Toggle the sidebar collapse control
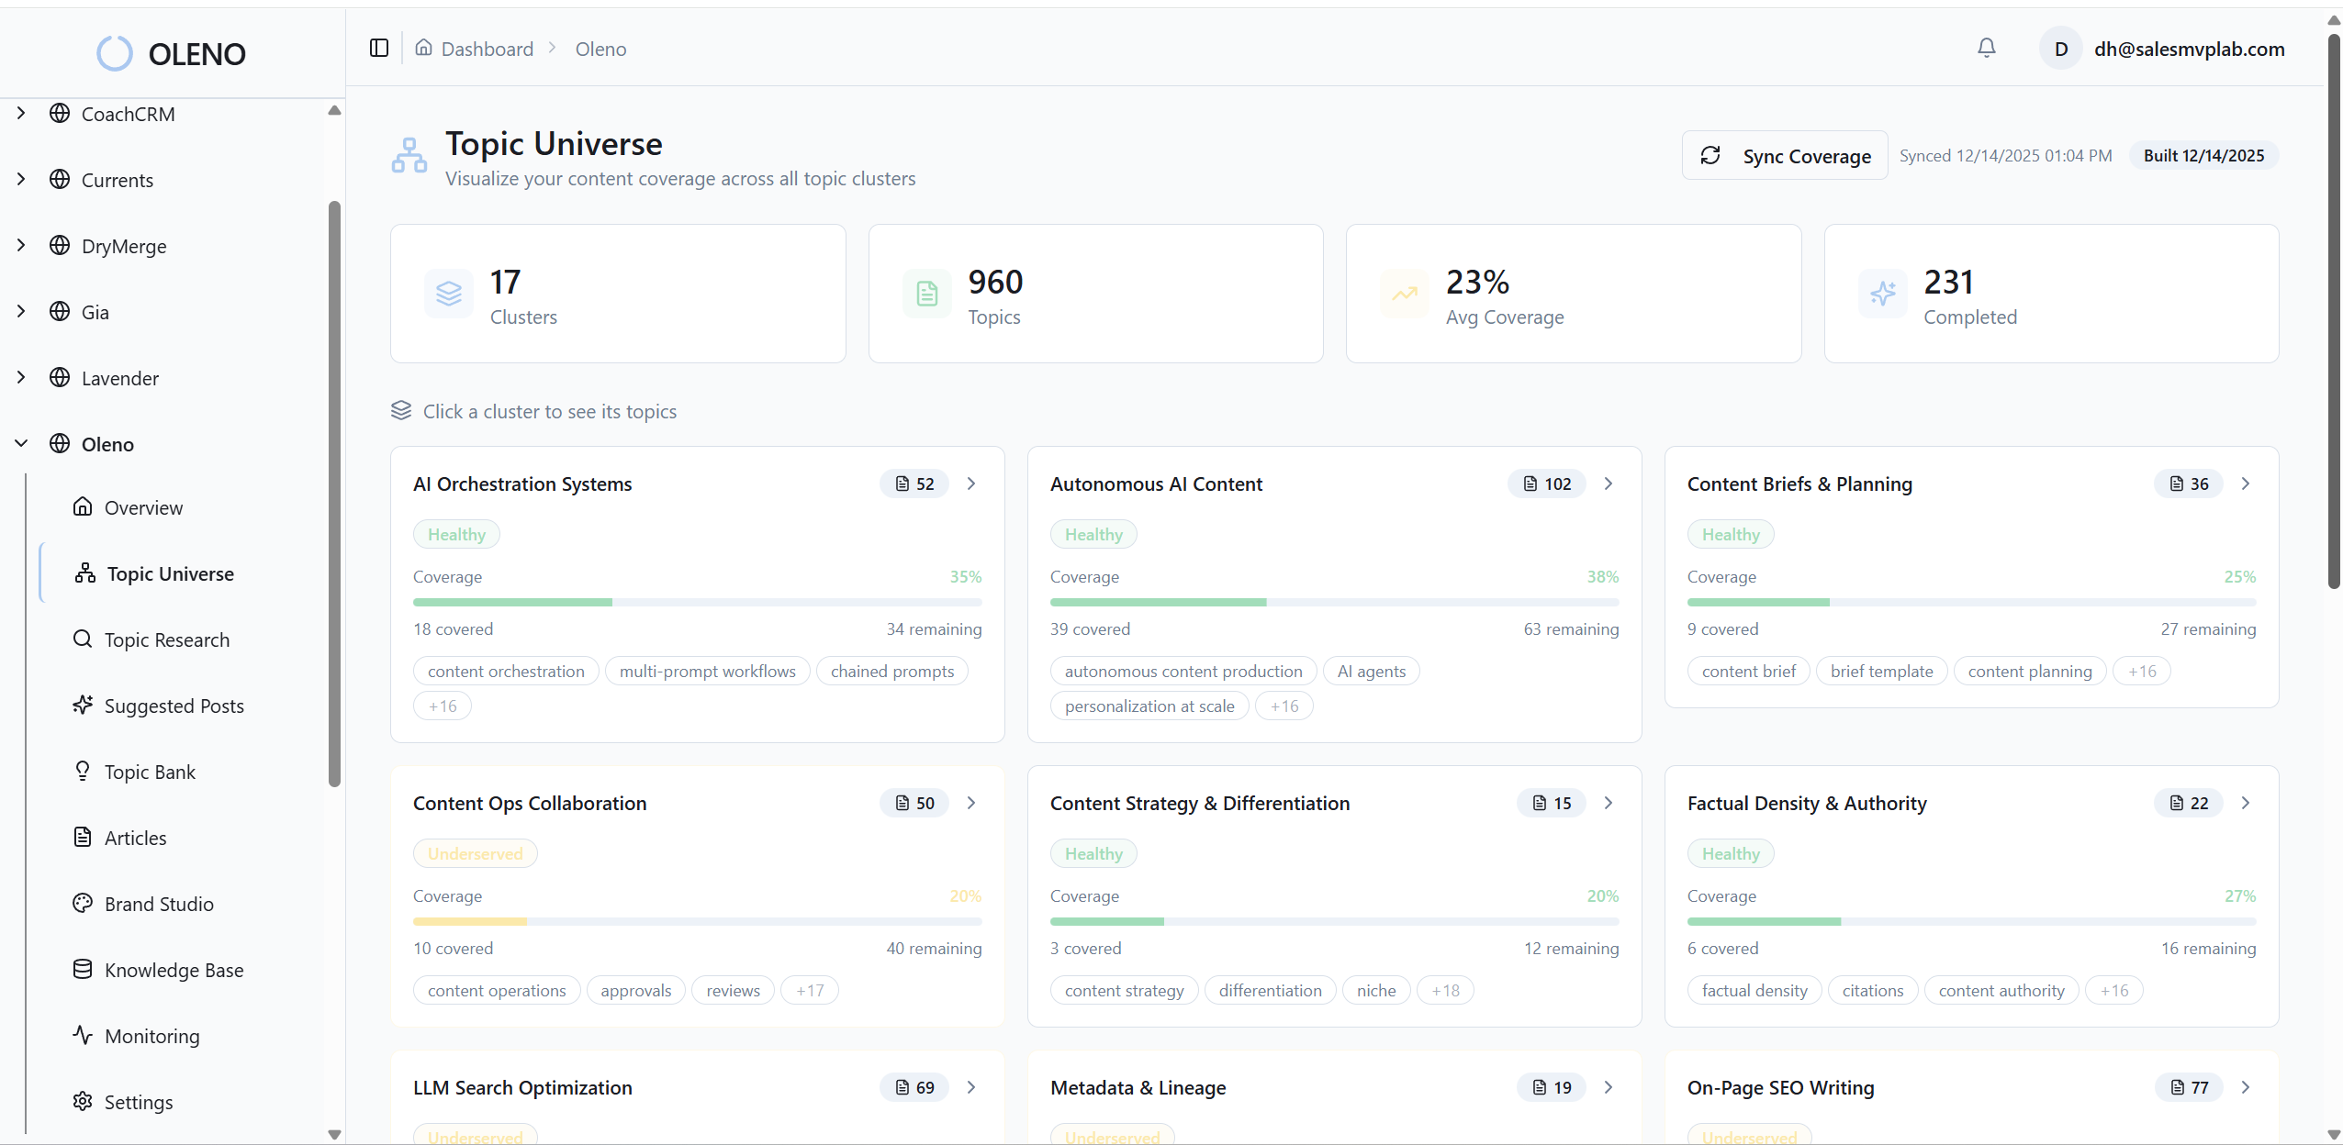 [378, 48]
